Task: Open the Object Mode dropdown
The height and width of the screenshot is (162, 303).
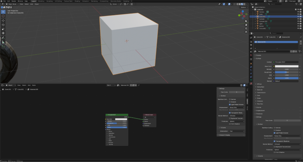Action: pos(13,4)
